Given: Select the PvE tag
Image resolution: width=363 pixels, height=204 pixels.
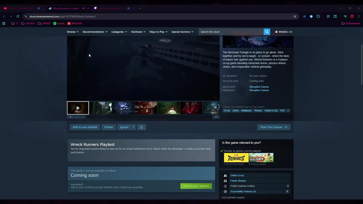Looking at the screenshot, I should point(282,110).
